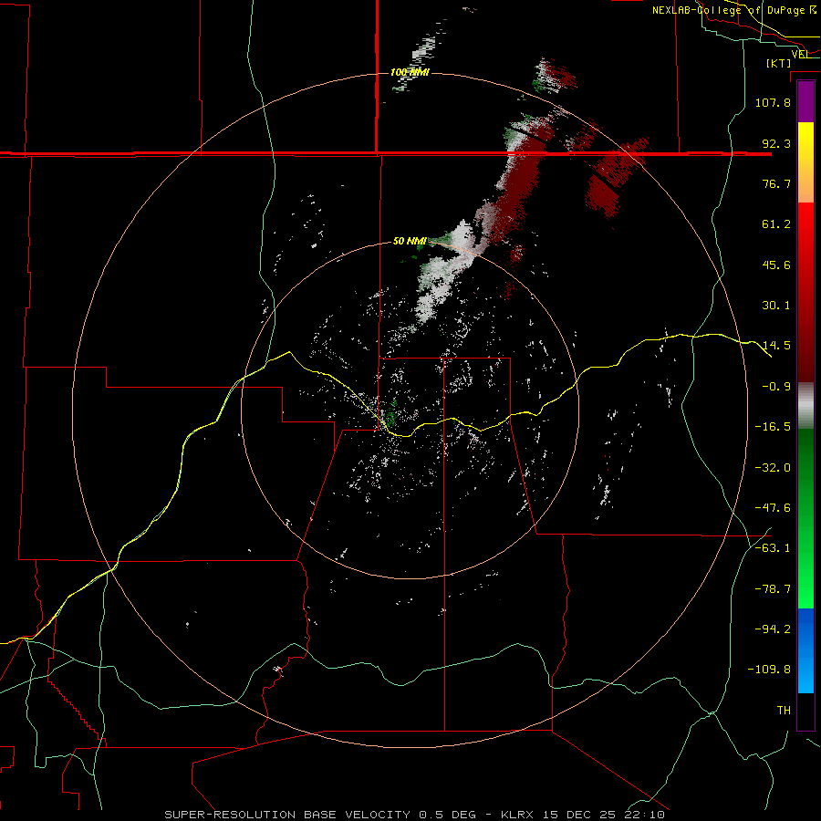This screenshot has width=821, height=821.
Task: Click the -94.2 value on velocity scale
Action: click(x=773, y=629)
